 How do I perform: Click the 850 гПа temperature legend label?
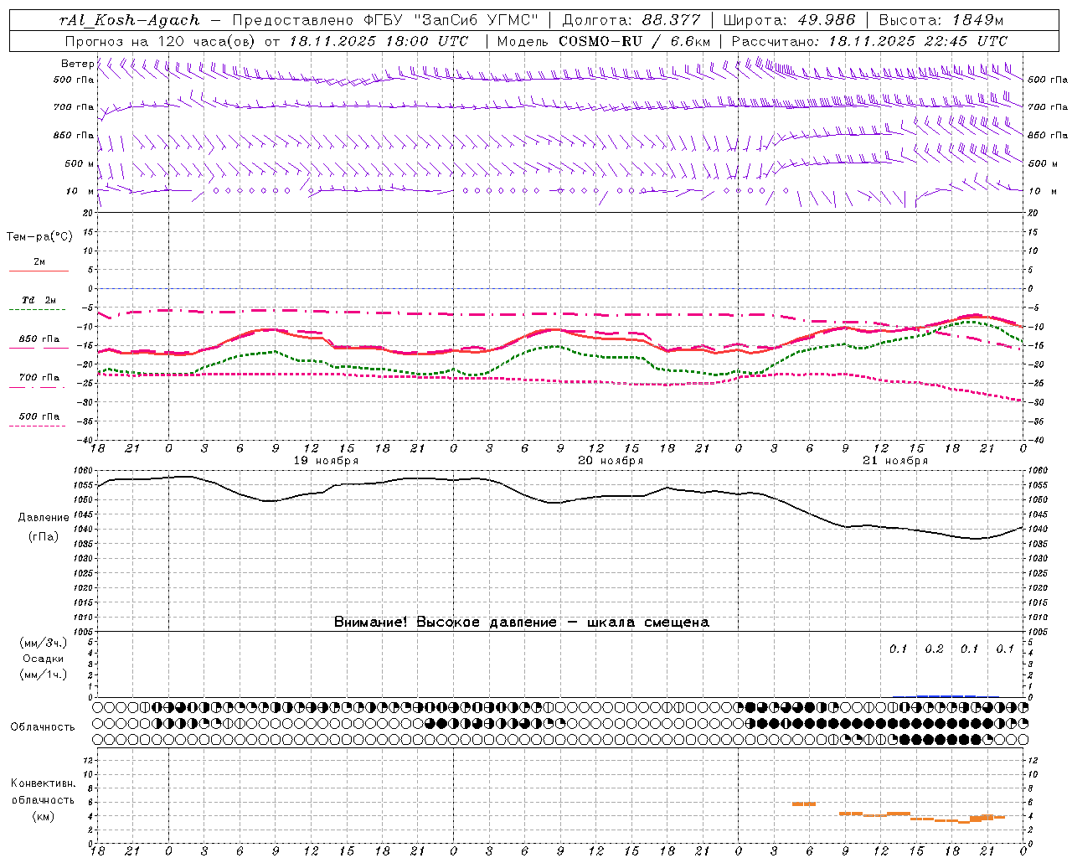[x=39, y=339]
